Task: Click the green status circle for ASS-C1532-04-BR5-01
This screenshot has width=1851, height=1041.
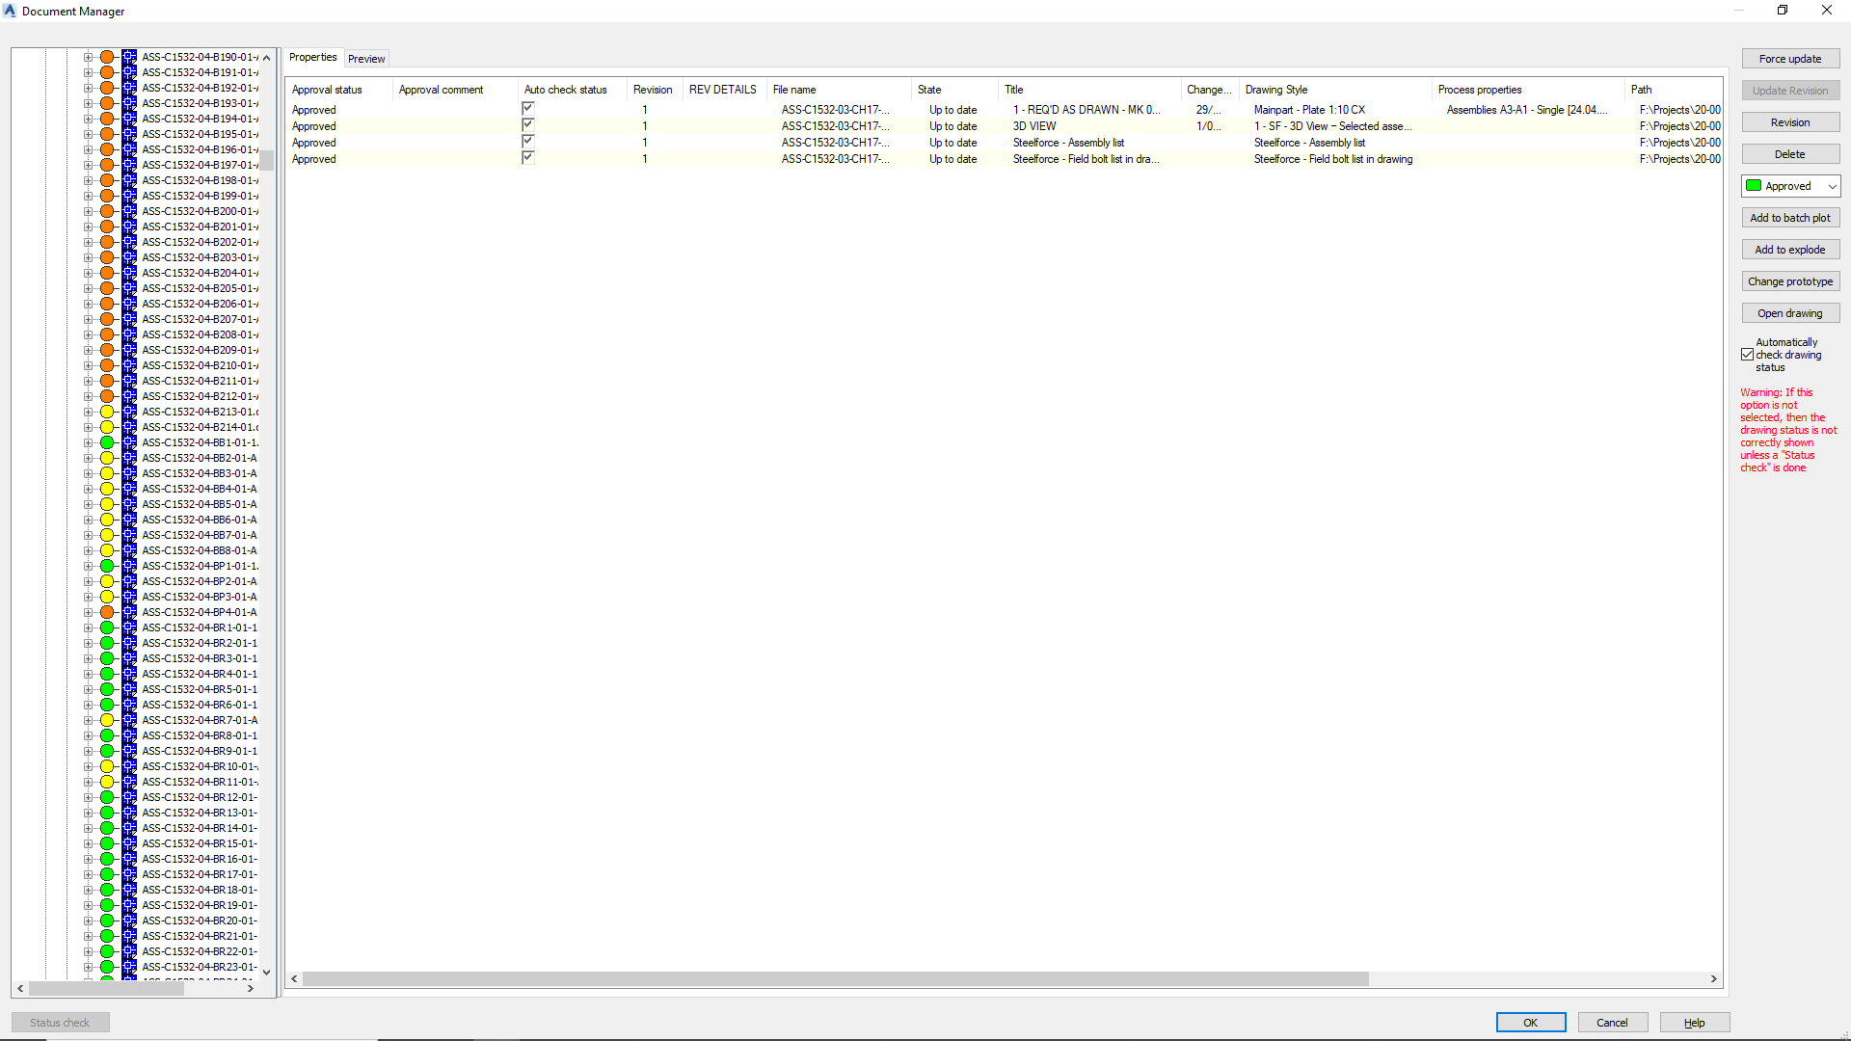Action: (x=107, y=689)
